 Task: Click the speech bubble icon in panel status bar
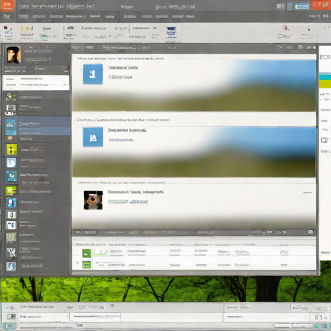(310, 232)
